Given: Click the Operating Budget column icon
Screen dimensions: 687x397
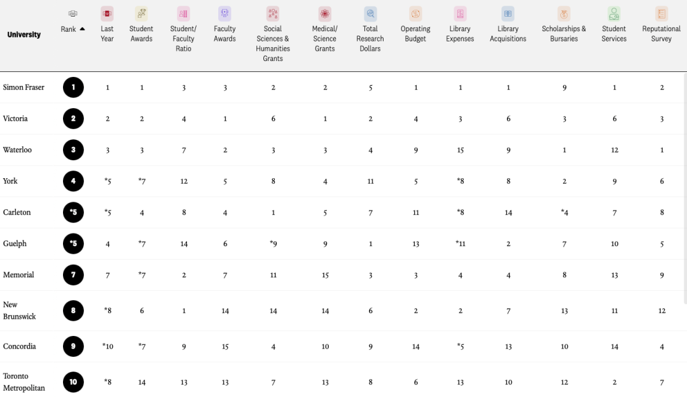Looking at the screenshot, I should (415, 13).
